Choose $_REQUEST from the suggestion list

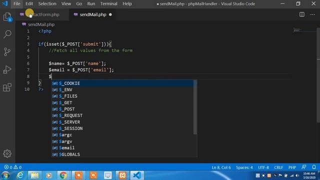point(122,115)
